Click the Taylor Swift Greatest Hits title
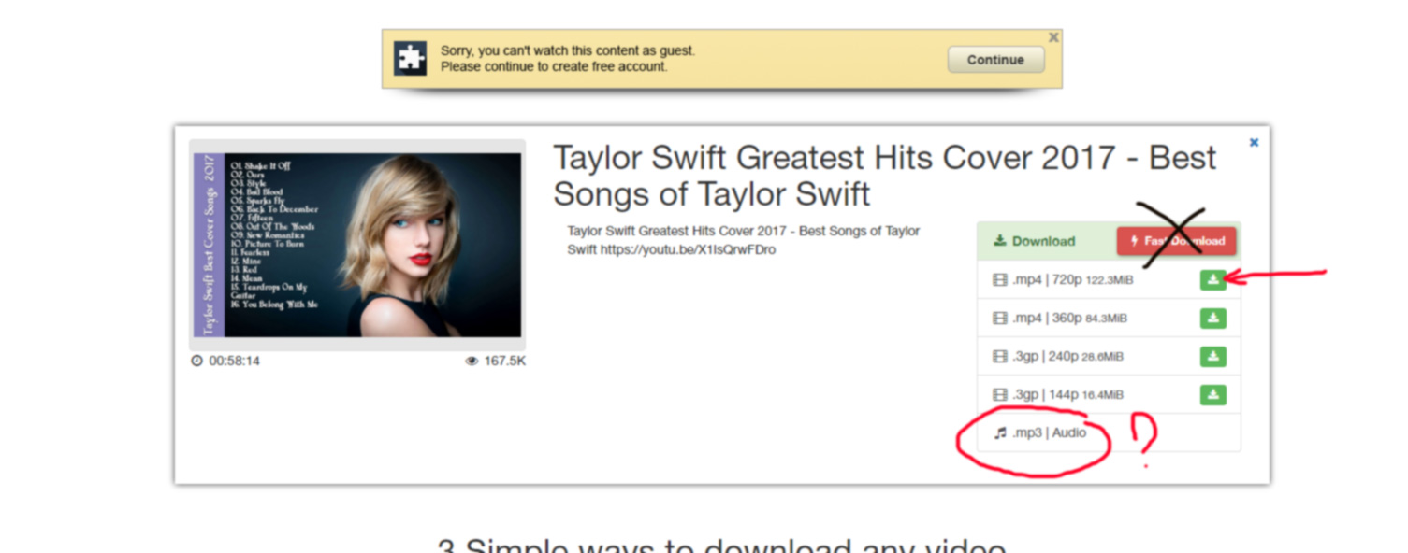This screenshot has height=553, width=1408. [x=884, y=176]
